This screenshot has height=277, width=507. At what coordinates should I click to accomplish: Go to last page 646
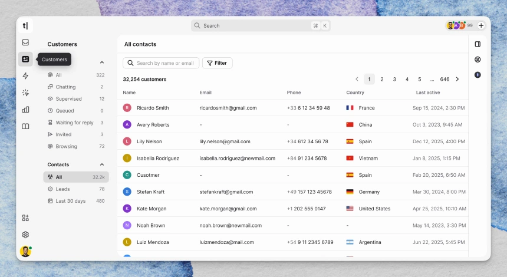pos(445,79)
